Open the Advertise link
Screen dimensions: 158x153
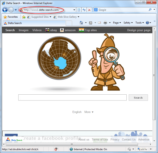pos(144,140)
